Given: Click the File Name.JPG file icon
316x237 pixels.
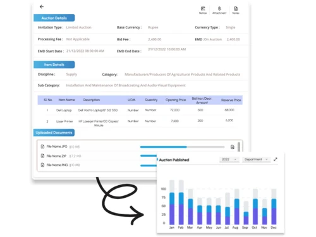Looking at the screenshot, I should click(42, 147).
